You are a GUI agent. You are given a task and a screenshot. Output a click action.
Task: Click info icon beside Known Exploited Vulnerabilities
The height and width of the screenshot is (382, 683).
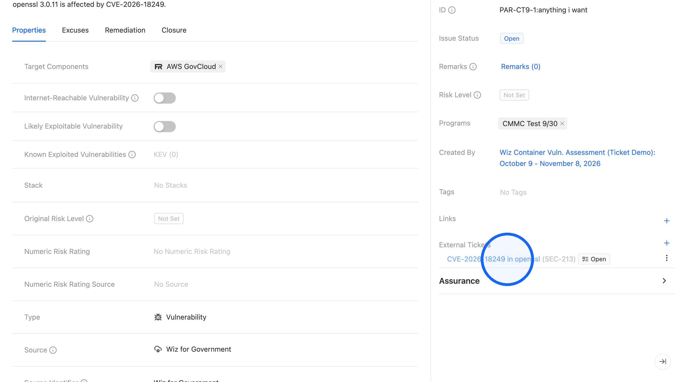point(132,154)
